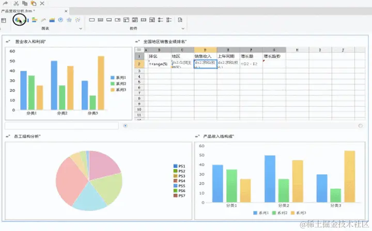Screen dimensions: 372x231
Task: Select the =range(5) formula cell
Action: (x=159, y=64)
